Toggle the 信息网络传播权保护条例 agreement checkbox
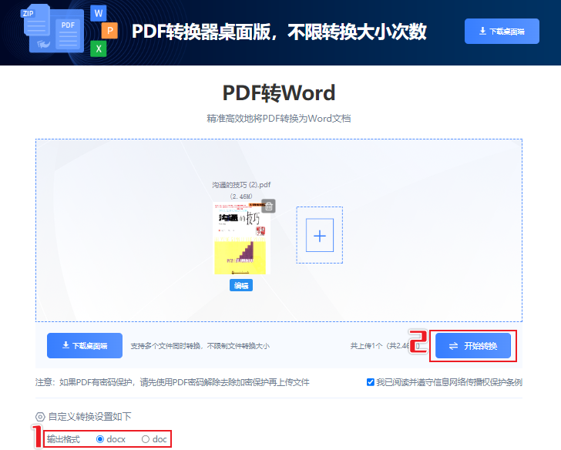Image resolution: width=561 pixels, height=450 pixels. point(371,382)
